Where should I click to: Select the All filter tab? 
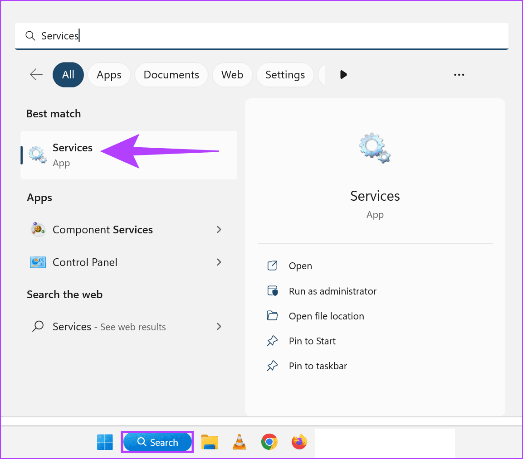(68, 75)
